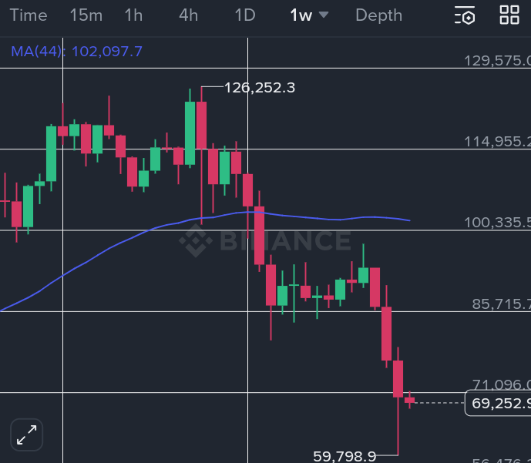Click the 85,715.7 price axis label
Screen dimensions: 531x463
tap(501, 304)
